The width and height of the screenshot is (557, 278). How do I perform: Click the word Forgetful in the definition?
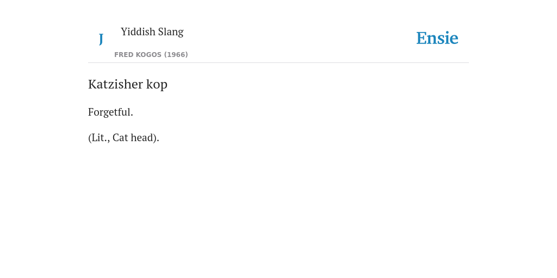(109, 112)
